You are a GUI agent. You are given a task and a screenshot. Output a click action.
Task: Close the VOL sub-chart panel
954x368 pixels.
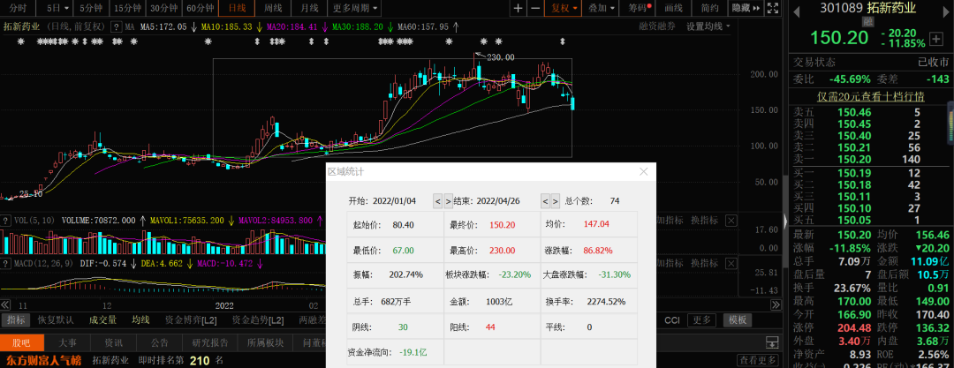click(731, 220)
